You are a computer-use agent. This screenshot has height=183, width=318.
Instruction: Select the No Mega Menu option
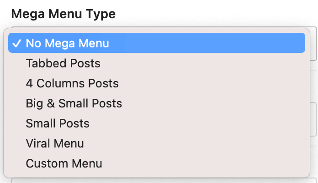tap(67, 43)
